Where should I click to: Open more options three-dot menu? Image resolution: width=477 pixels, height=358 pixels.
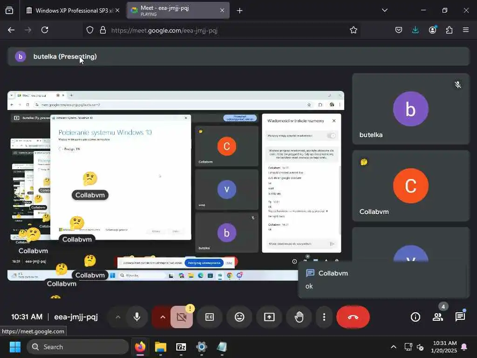(x=324, y=317)
